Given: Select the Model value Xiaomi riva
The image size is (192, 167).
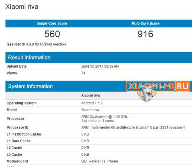Looking at the screenshot, I should (90, 110).
